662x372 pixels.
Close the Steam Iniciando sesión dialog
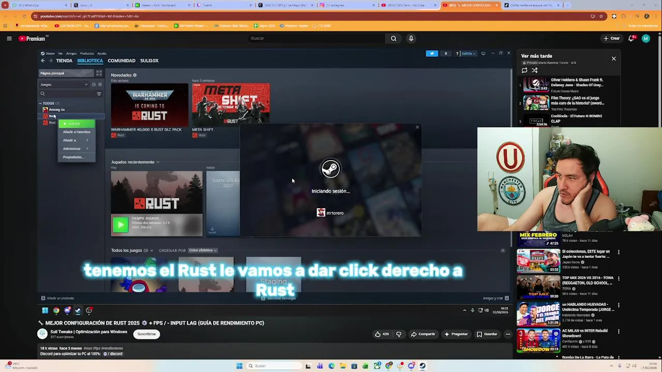[x=417, y=128]
